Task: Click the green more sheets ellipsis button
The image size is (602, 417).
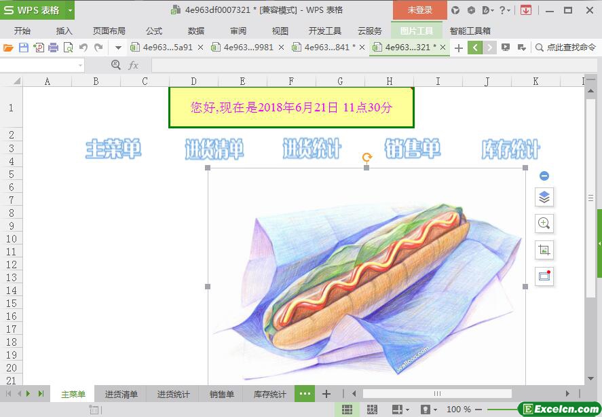Action: [x=305, y=394]
